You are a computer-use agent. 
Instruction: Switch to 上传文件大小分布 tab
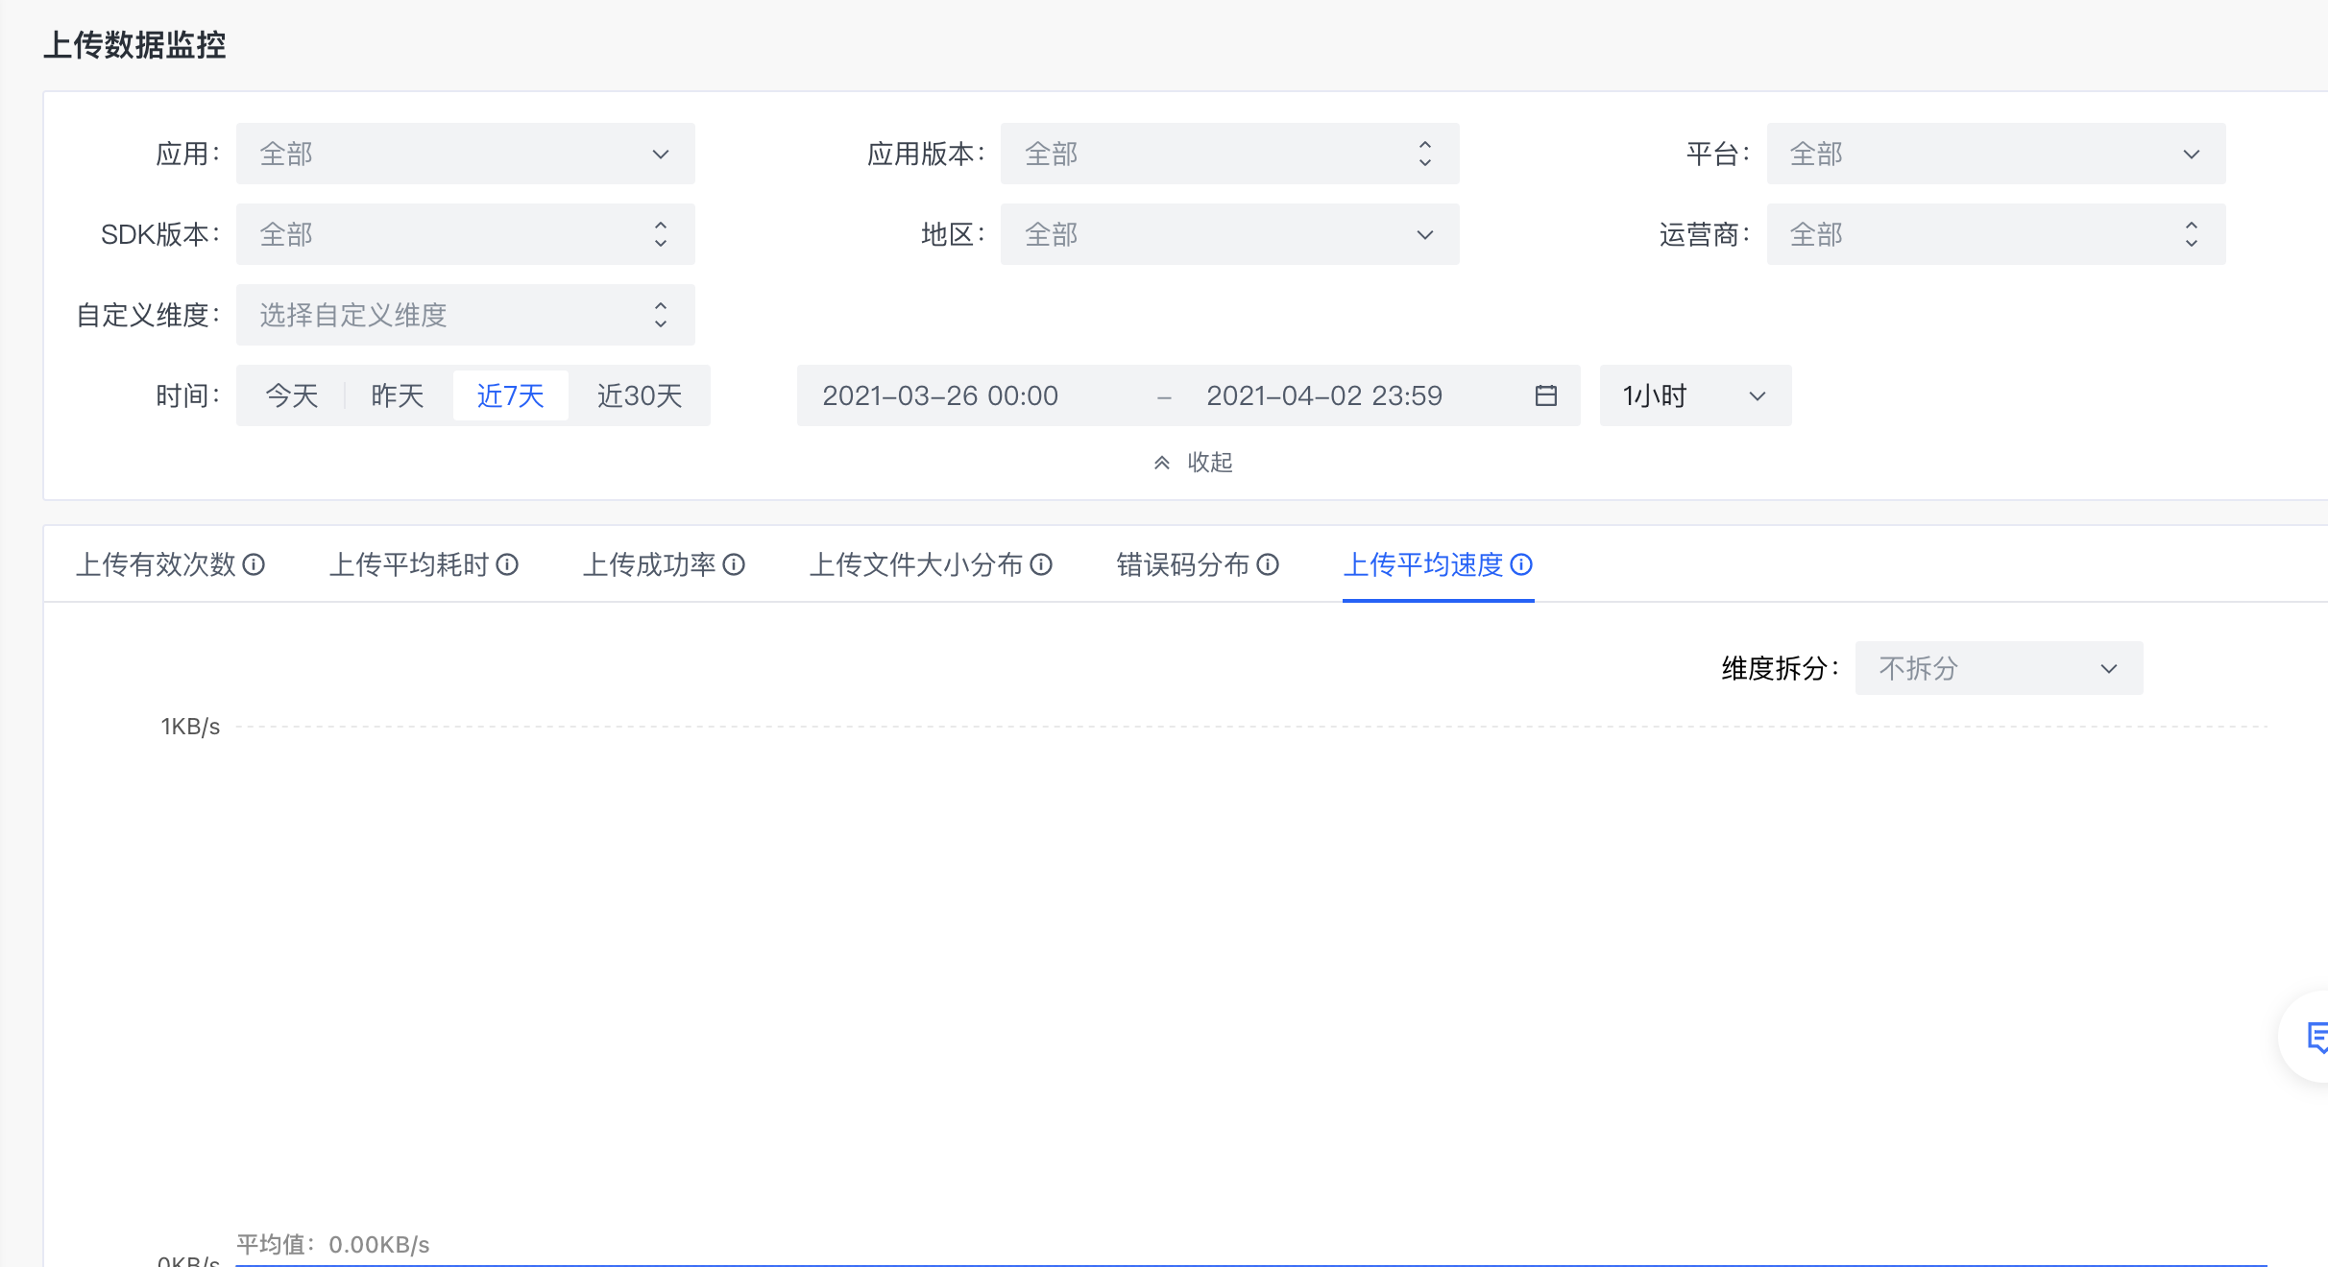[931, 564]
